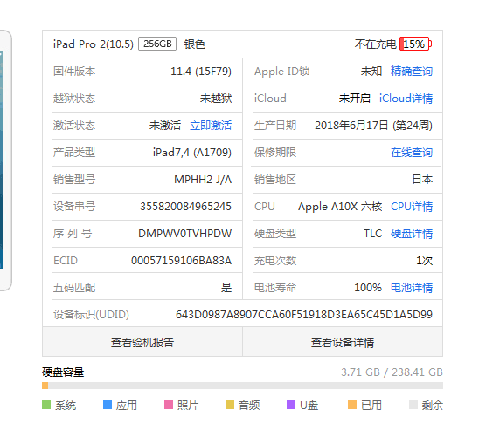The width and height of the screenshot is (479, 423).
Task: Click the green 系统 legend swatch
Action: coord(46,405)
